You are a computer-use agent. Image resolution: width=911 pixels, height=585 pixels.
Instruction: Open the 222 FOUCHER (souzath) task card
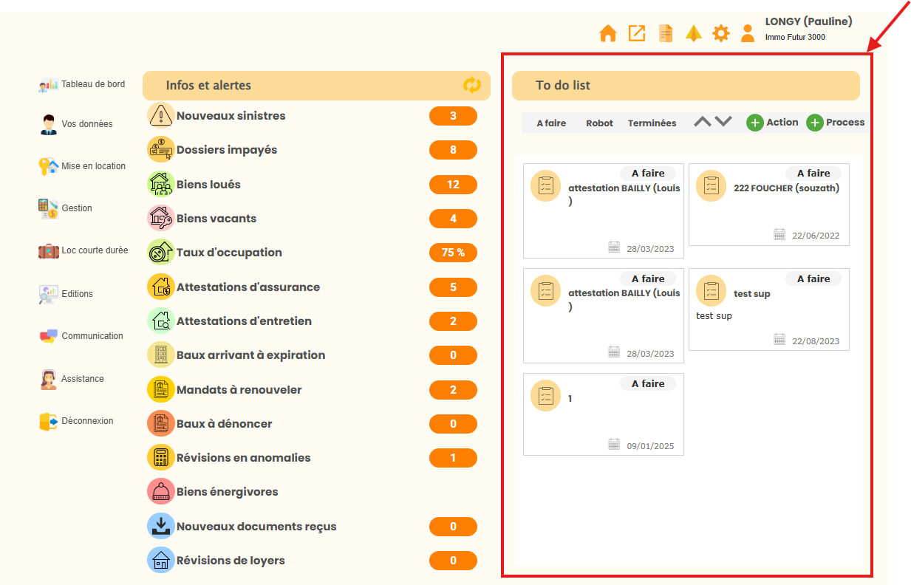[x=769, y=204]
